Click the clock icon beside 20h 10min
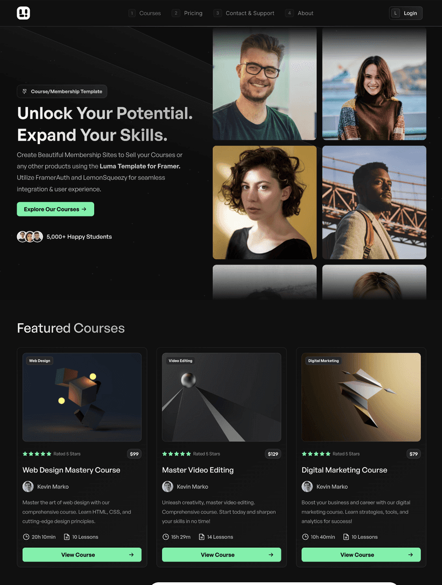The width and height of the screenshot is (442, 585). tap(26, 537)
